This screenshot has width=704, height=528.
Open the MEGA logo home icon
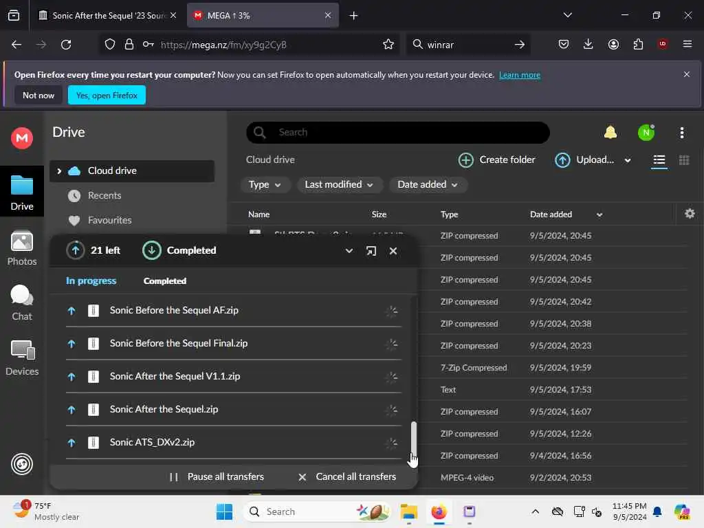(x=21, y=137)
